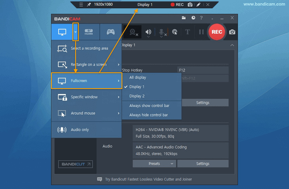Expand the Rectangle on a screen submenu arrow
289x189 pixels.
118,64
